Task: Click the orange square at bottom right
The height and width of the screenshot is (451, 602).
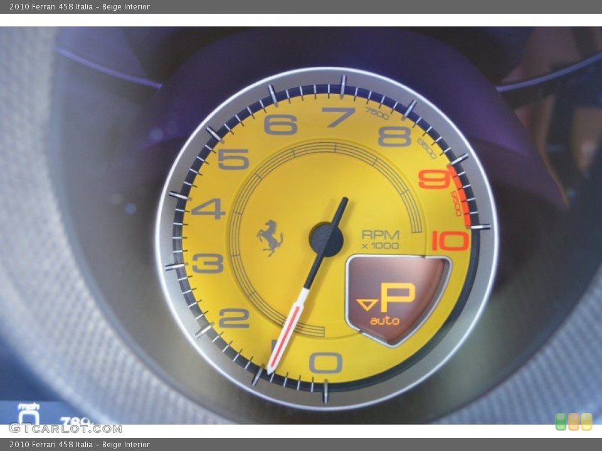Action: (574, 422)
